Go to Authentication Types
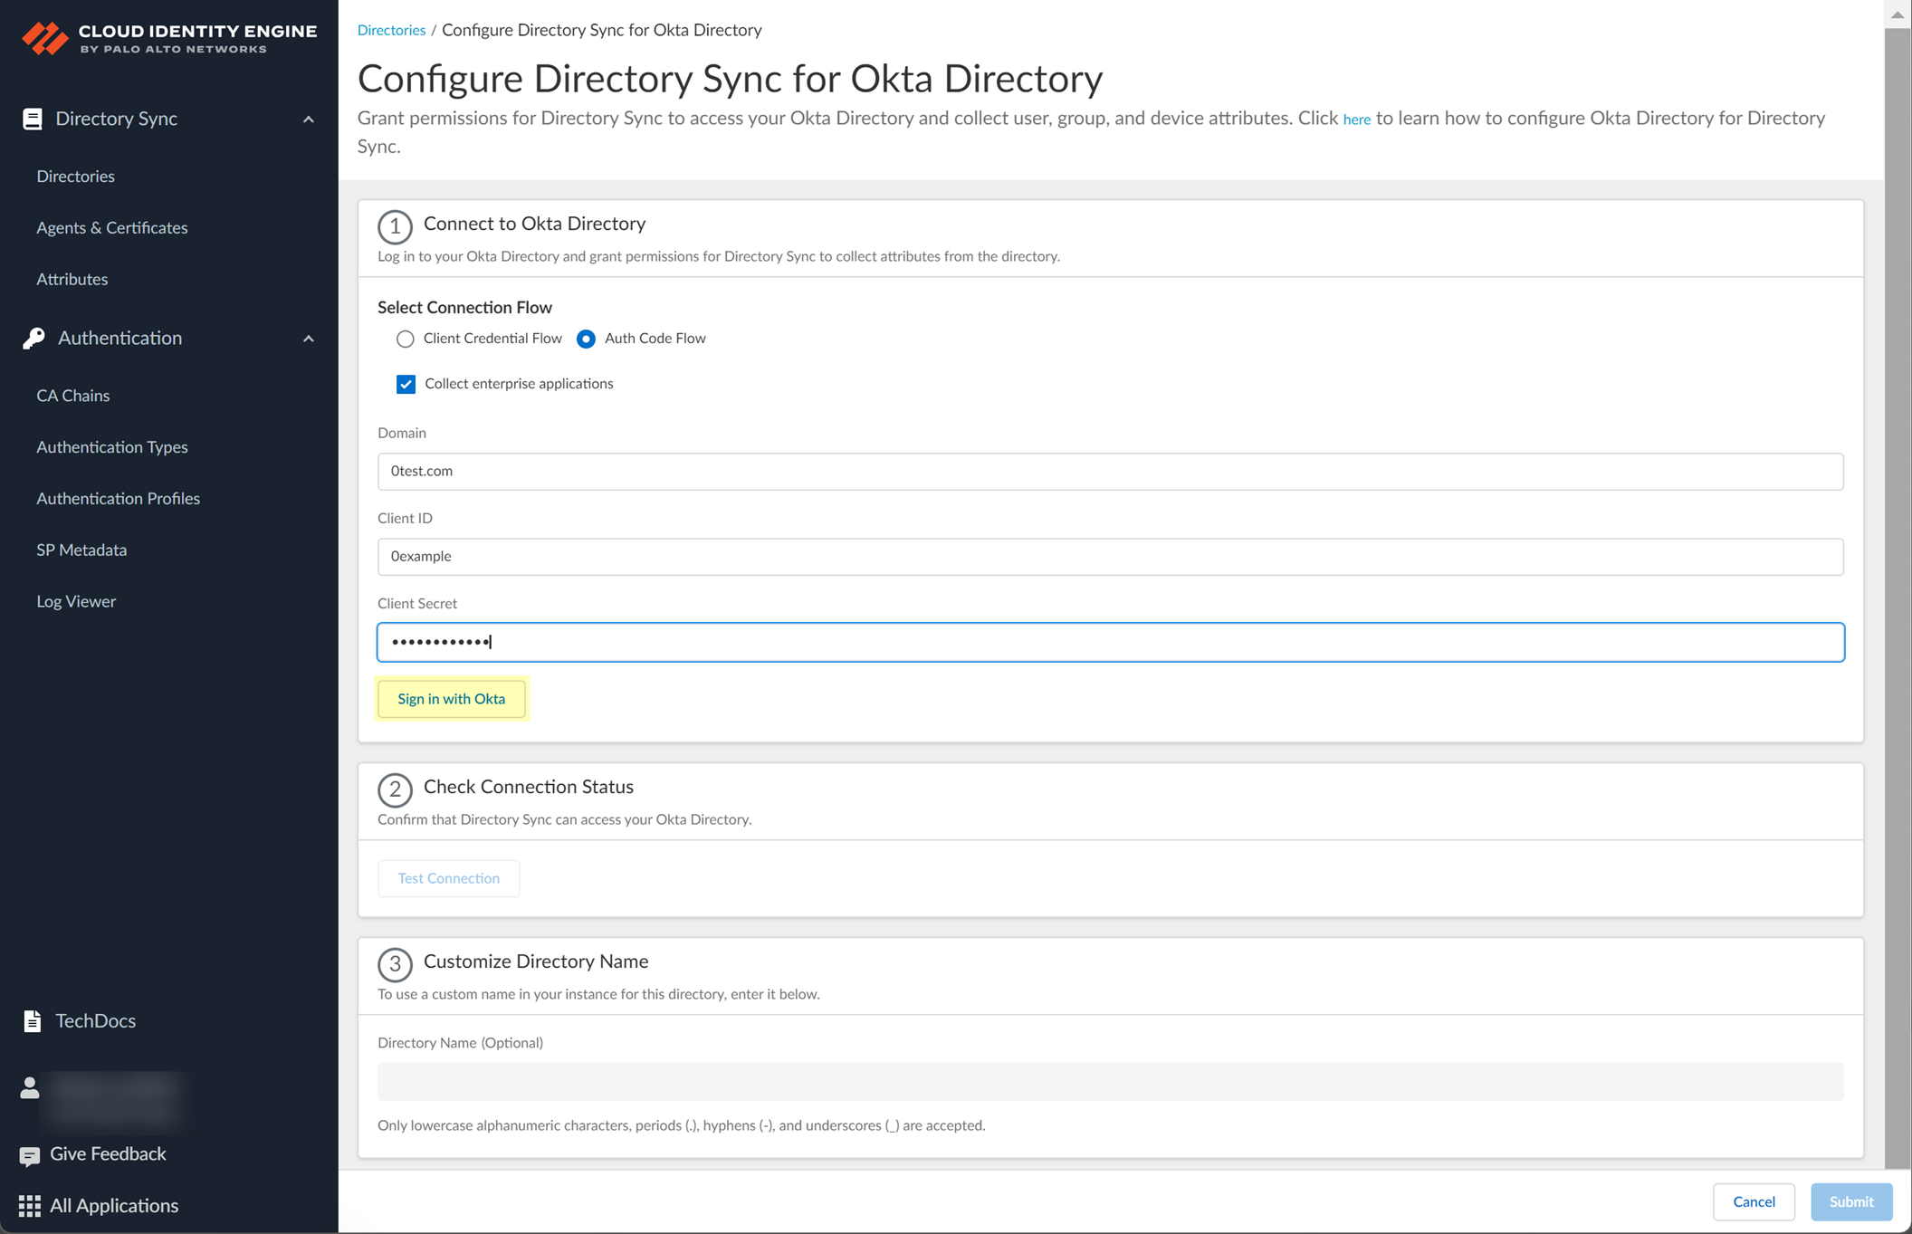 pyautogui.click(x=112, y=447)
